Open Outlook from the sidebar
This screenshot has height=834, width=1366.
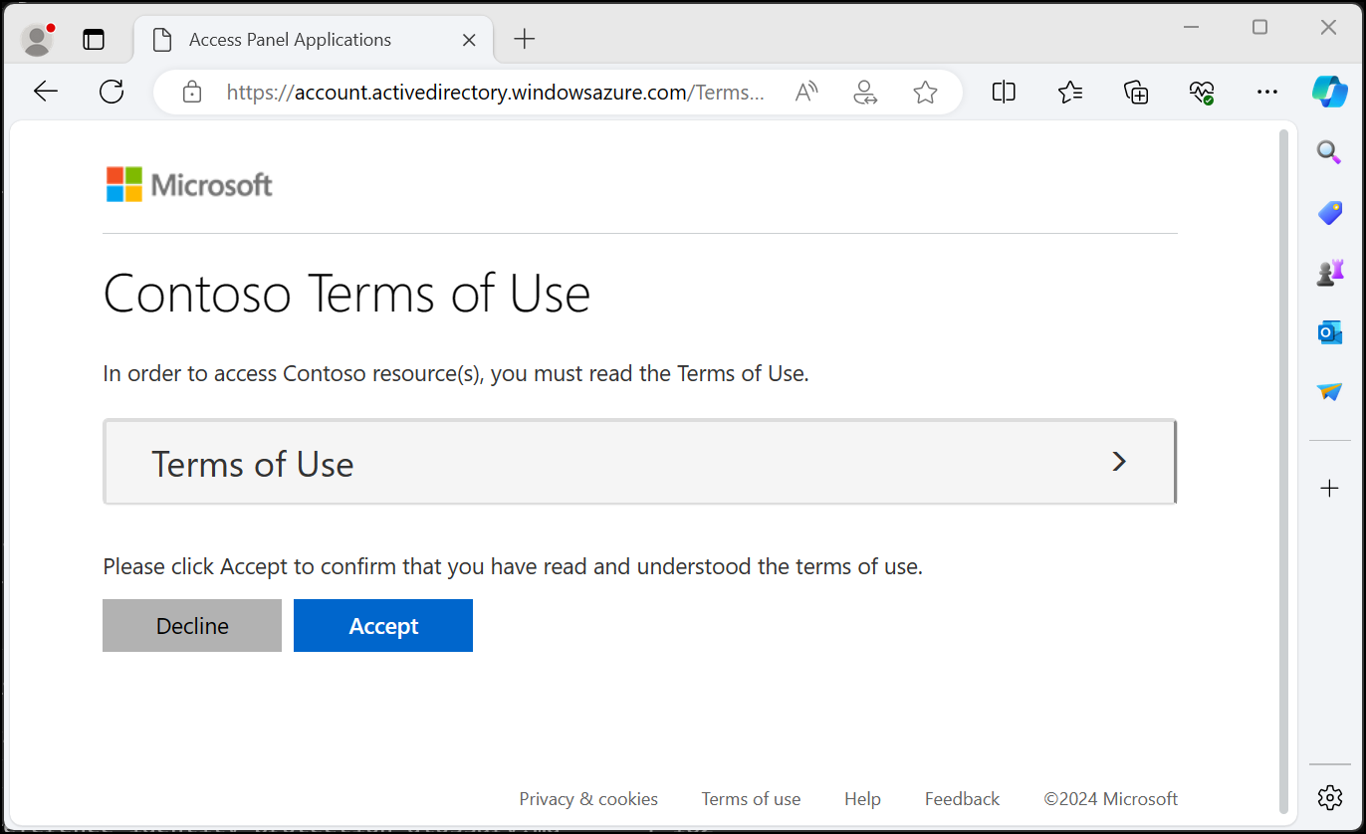[1329, 331]
